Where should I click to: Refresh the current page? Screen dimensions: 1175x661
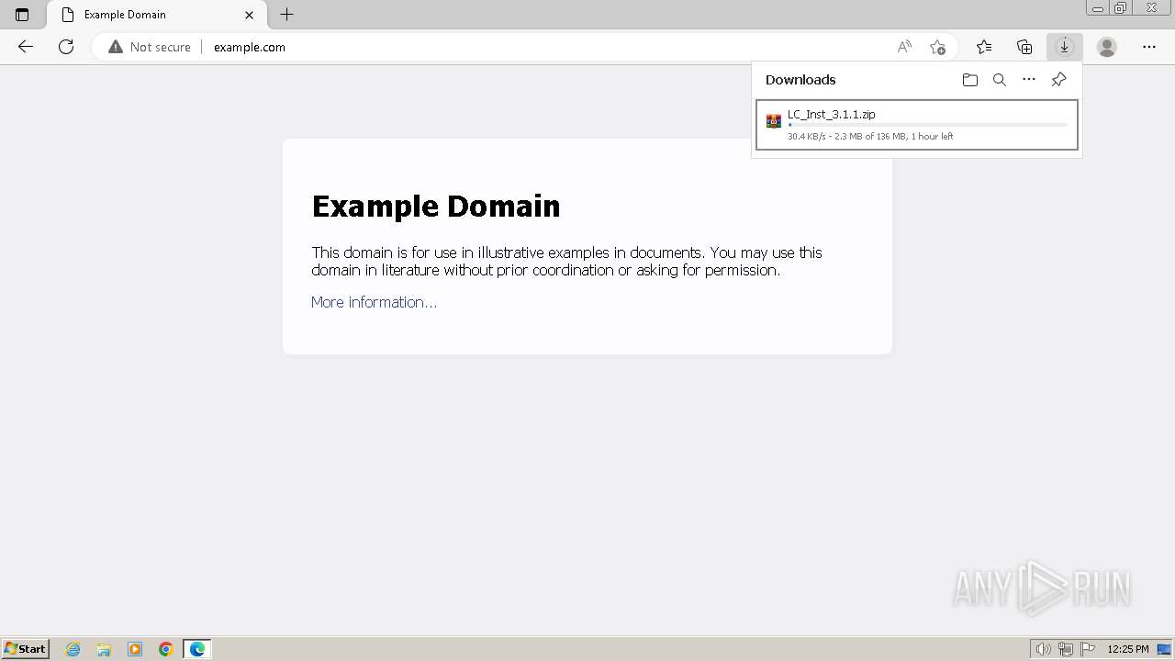pos(66,47)
